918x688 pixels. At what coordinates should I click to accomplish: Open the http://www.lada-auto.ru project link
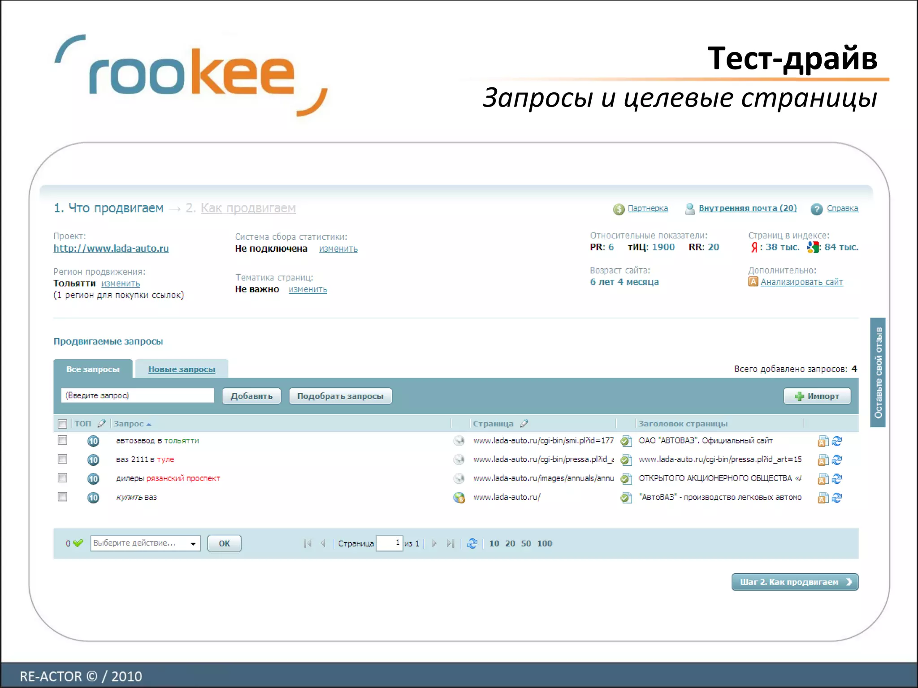click(111, 248)
